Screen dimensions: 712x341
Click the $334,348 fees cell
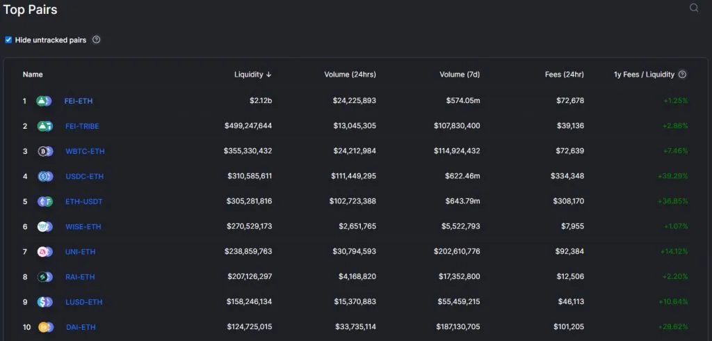click(x=567, y=176)
